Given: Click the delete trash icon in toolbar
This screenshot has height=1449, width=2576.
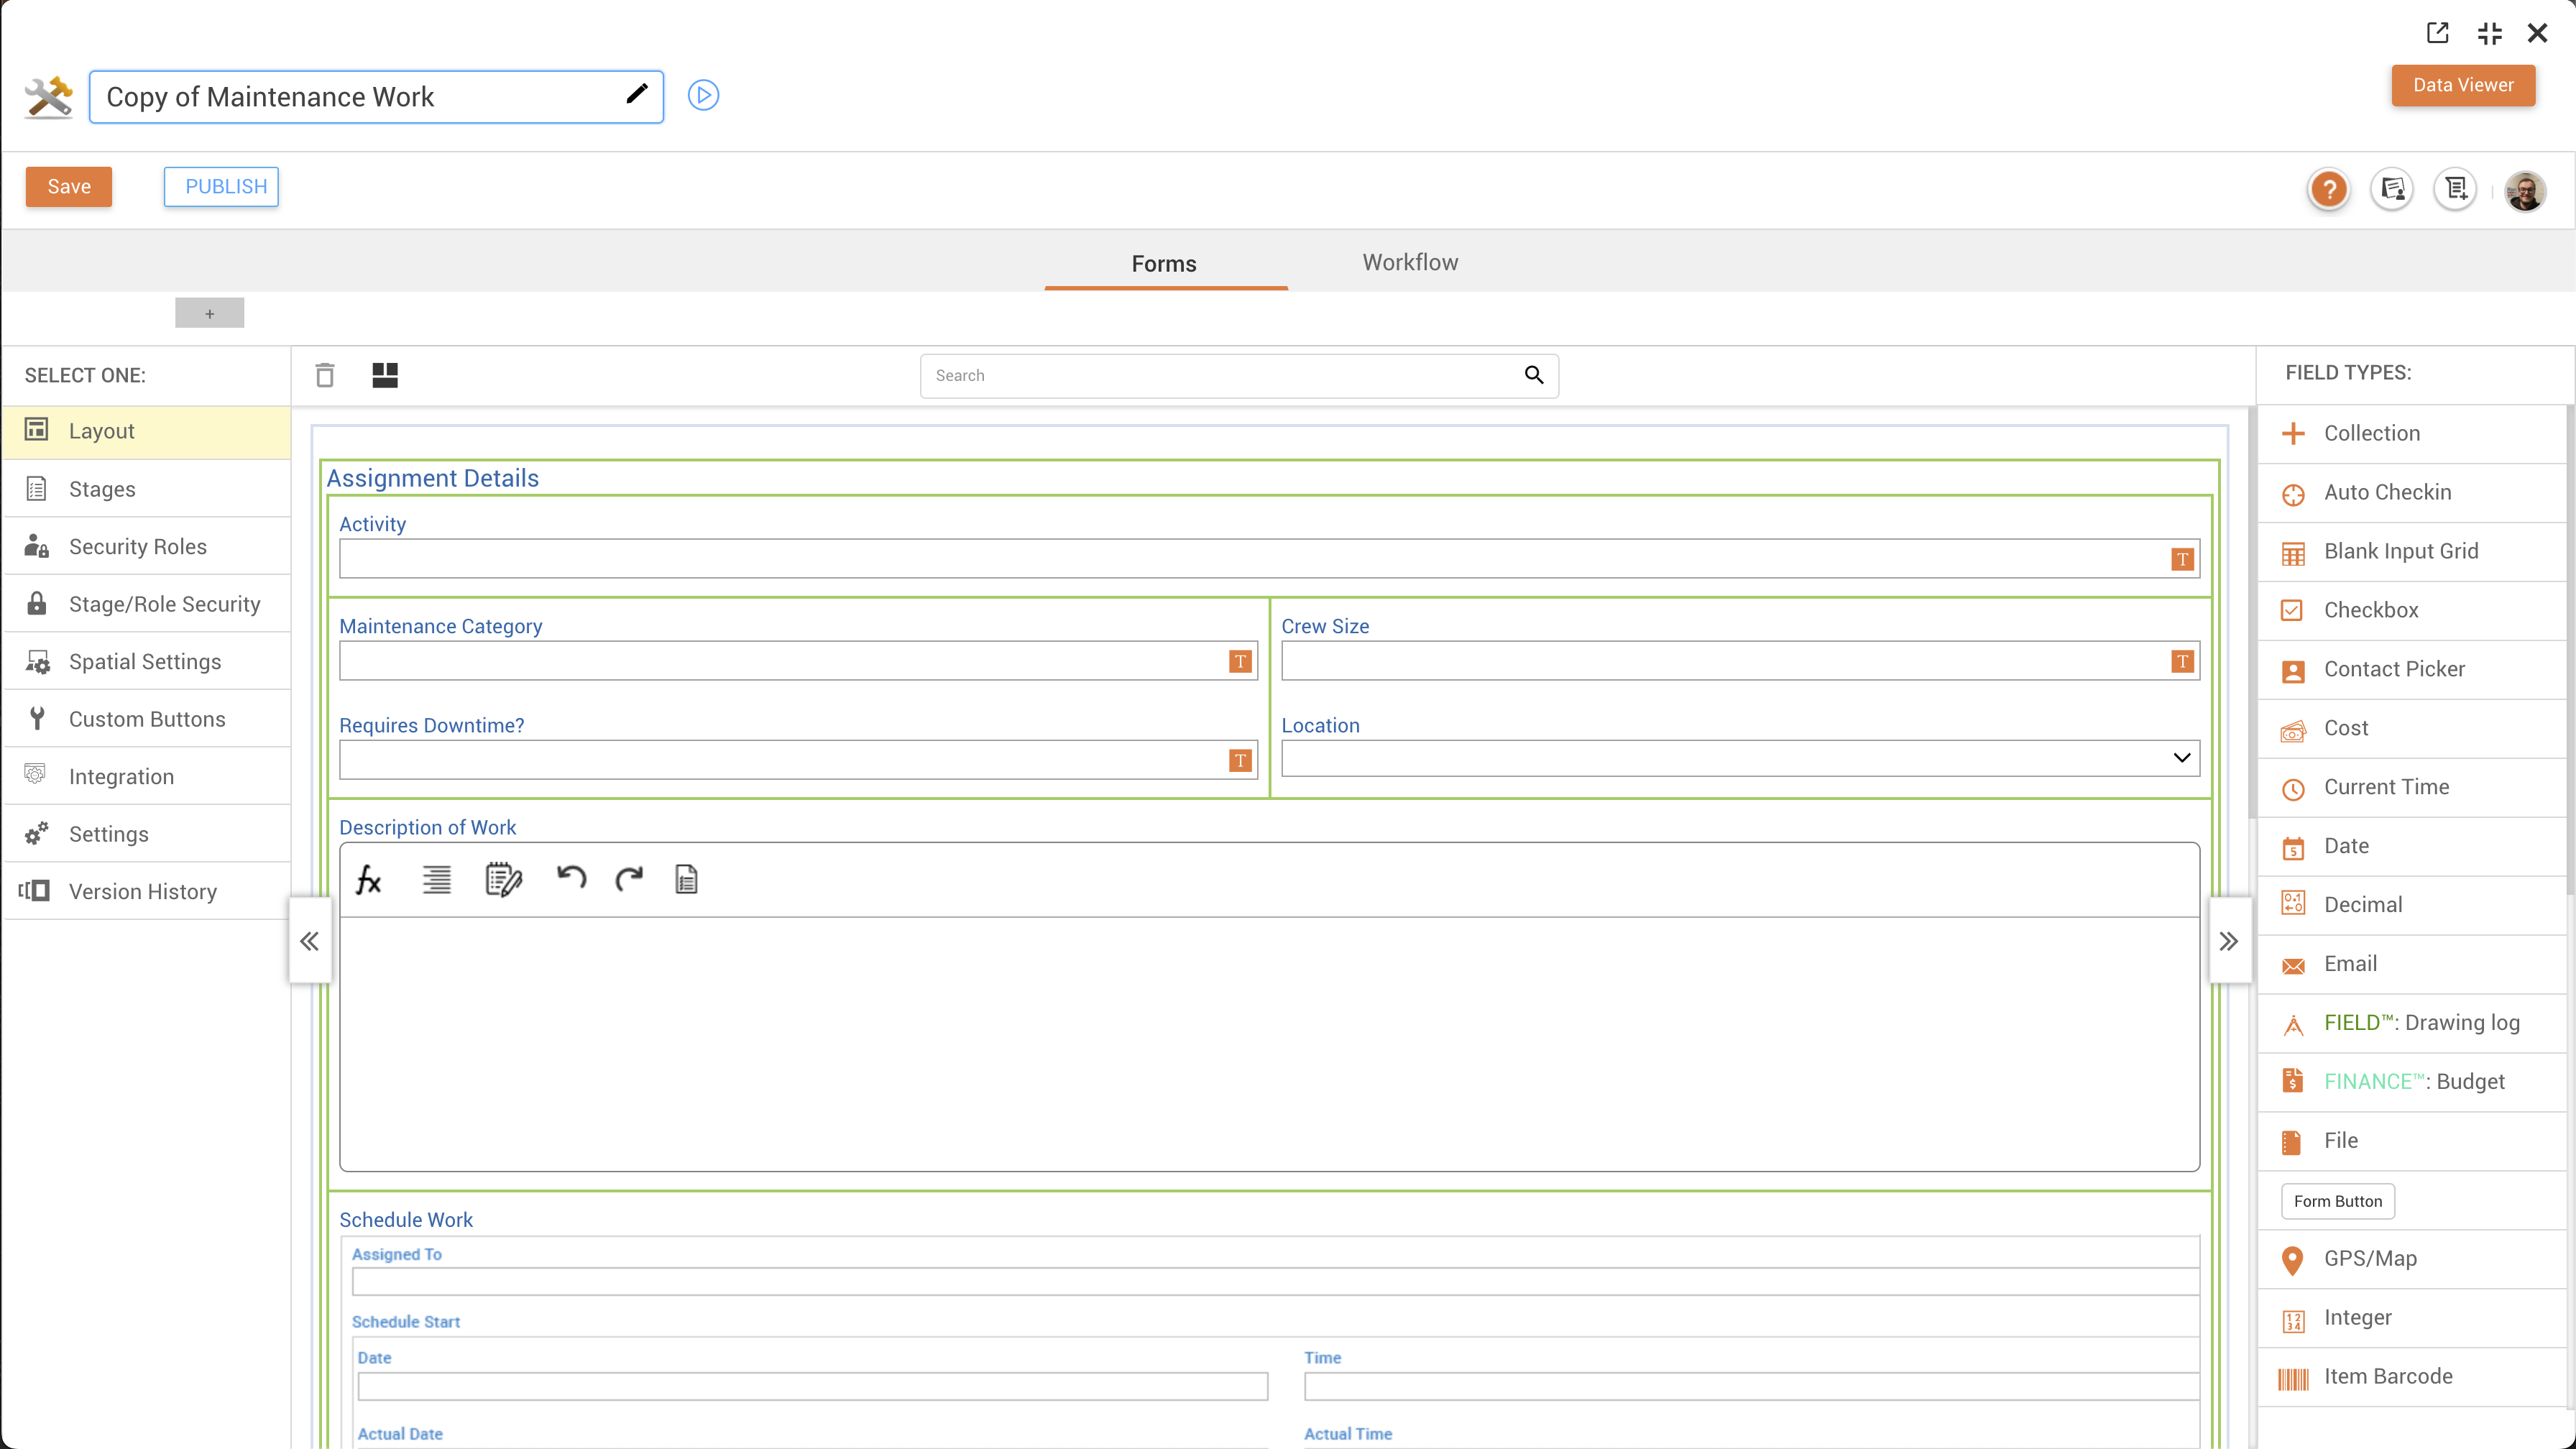Looking at the screenshot, I should 324,375.
